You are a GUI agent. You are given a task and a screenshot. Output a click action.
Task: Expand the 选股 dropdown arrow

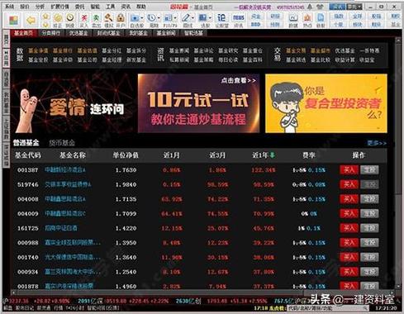(x=210, y=18)
